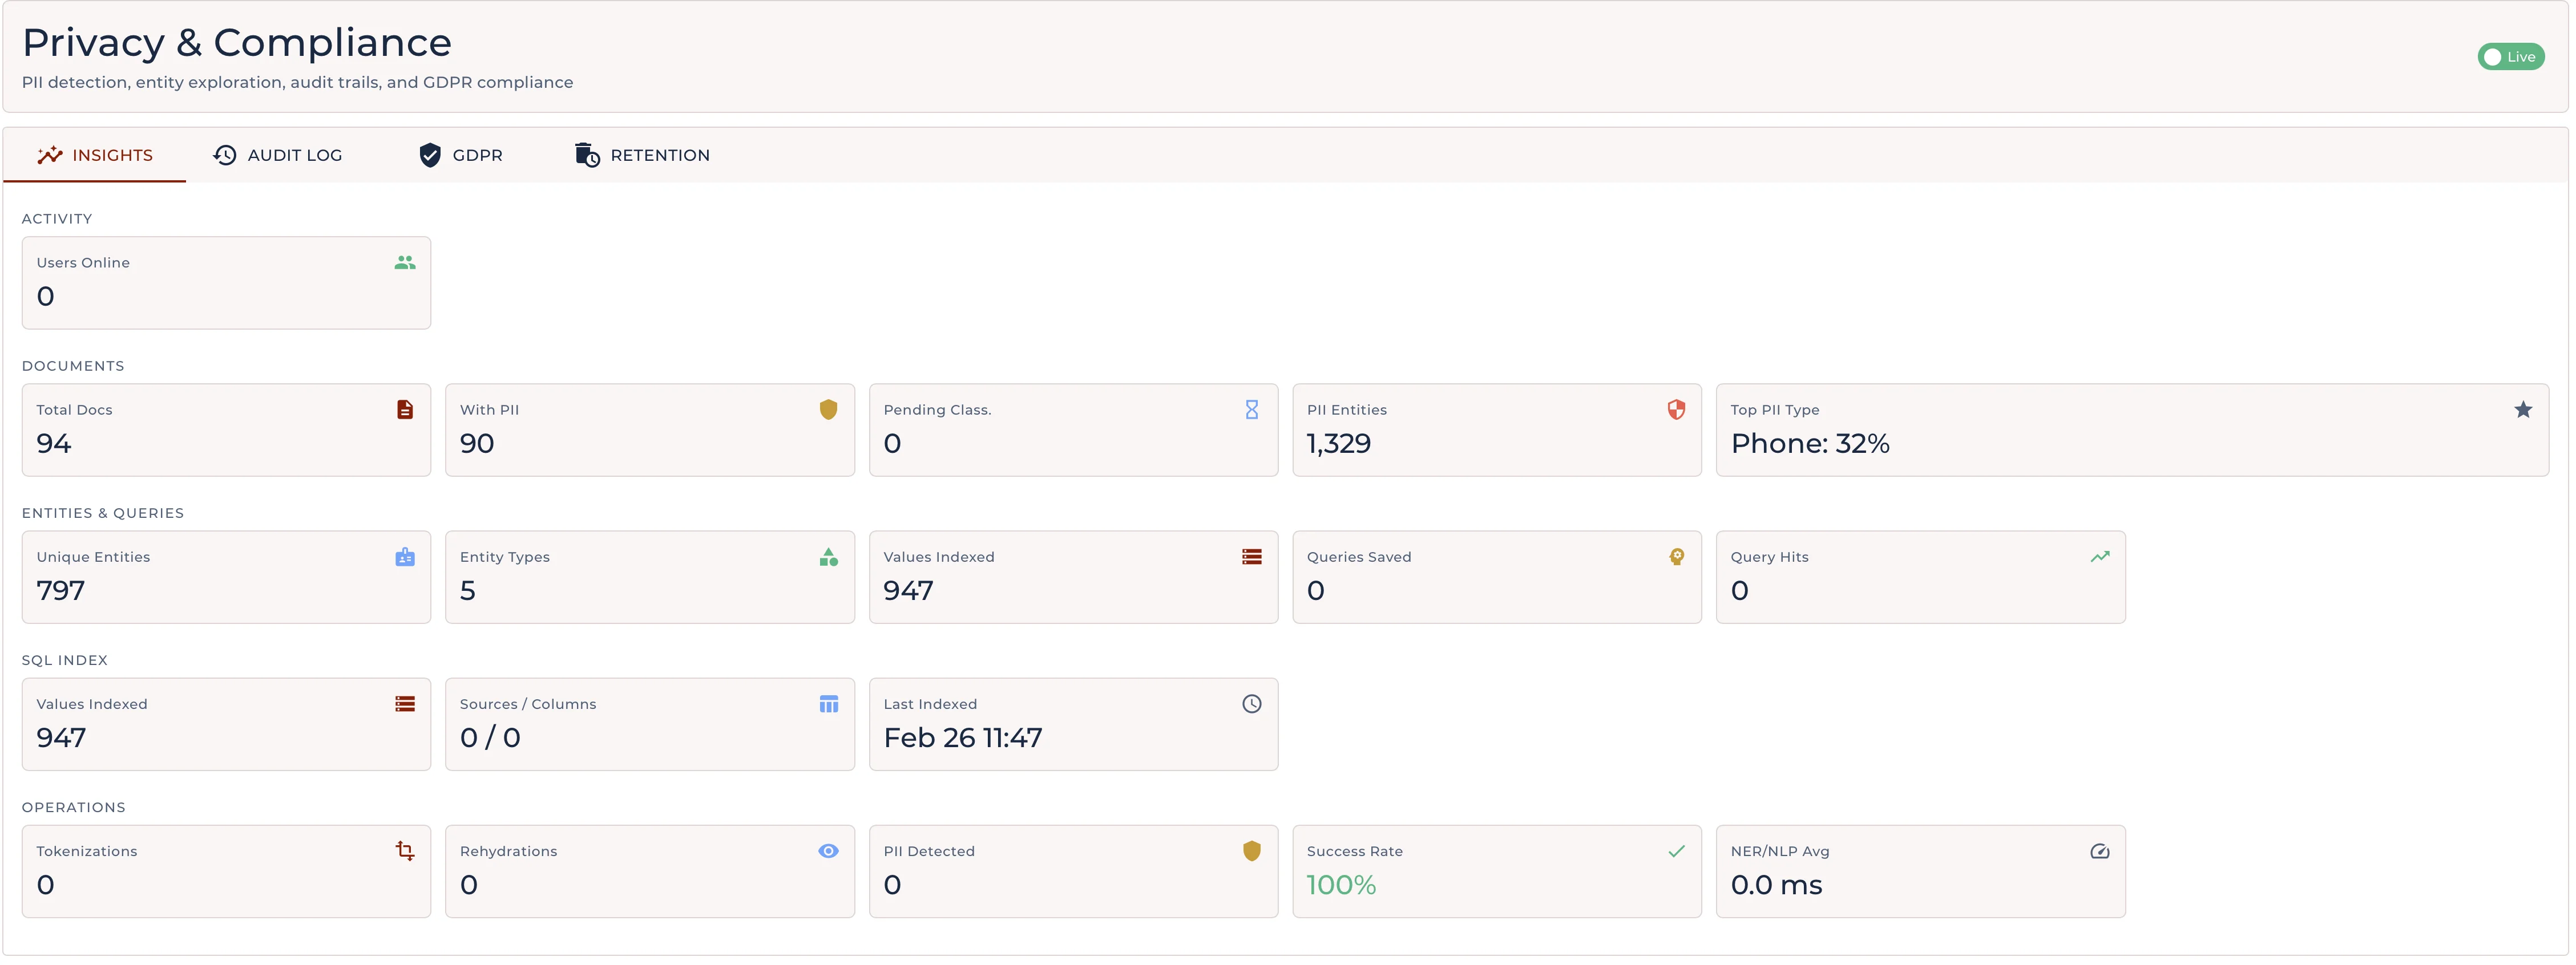Click the NER/NLP Avg speedometer icon
The width and height of the screenshot is (2576, 965).
(x=2099, y=851)
